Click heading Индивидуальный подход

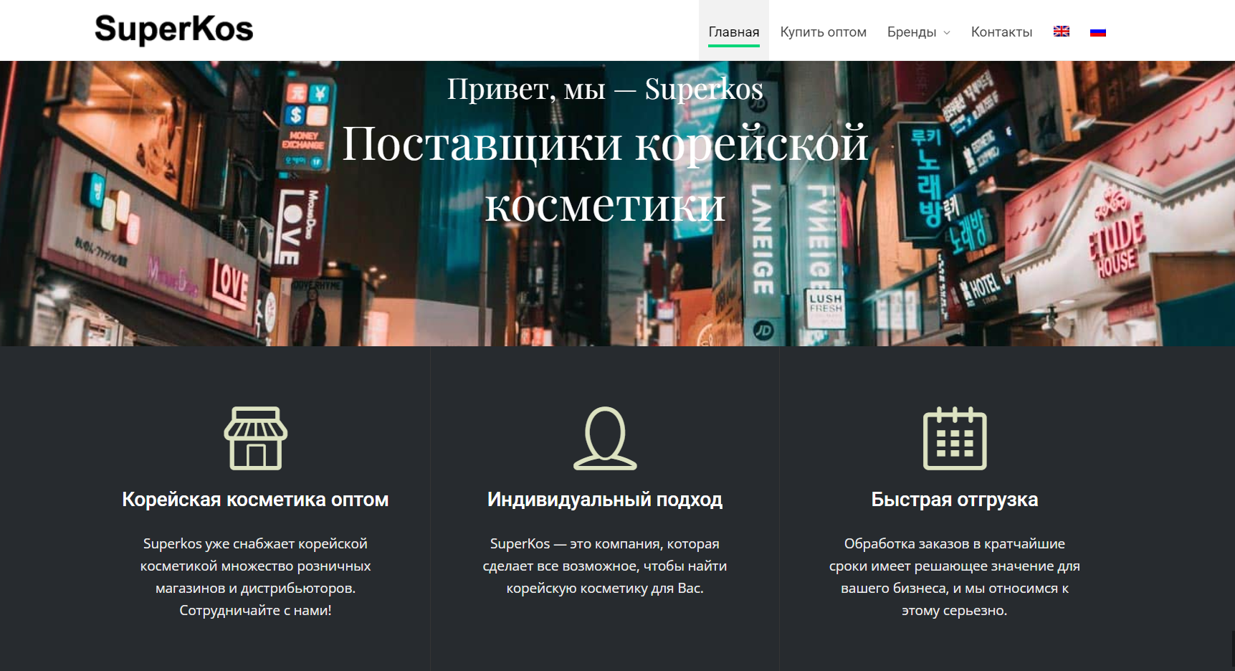[x=605, y=500]
